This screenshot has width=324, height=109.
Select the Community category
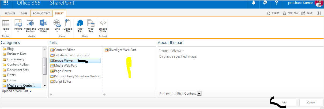pos(16,59)
